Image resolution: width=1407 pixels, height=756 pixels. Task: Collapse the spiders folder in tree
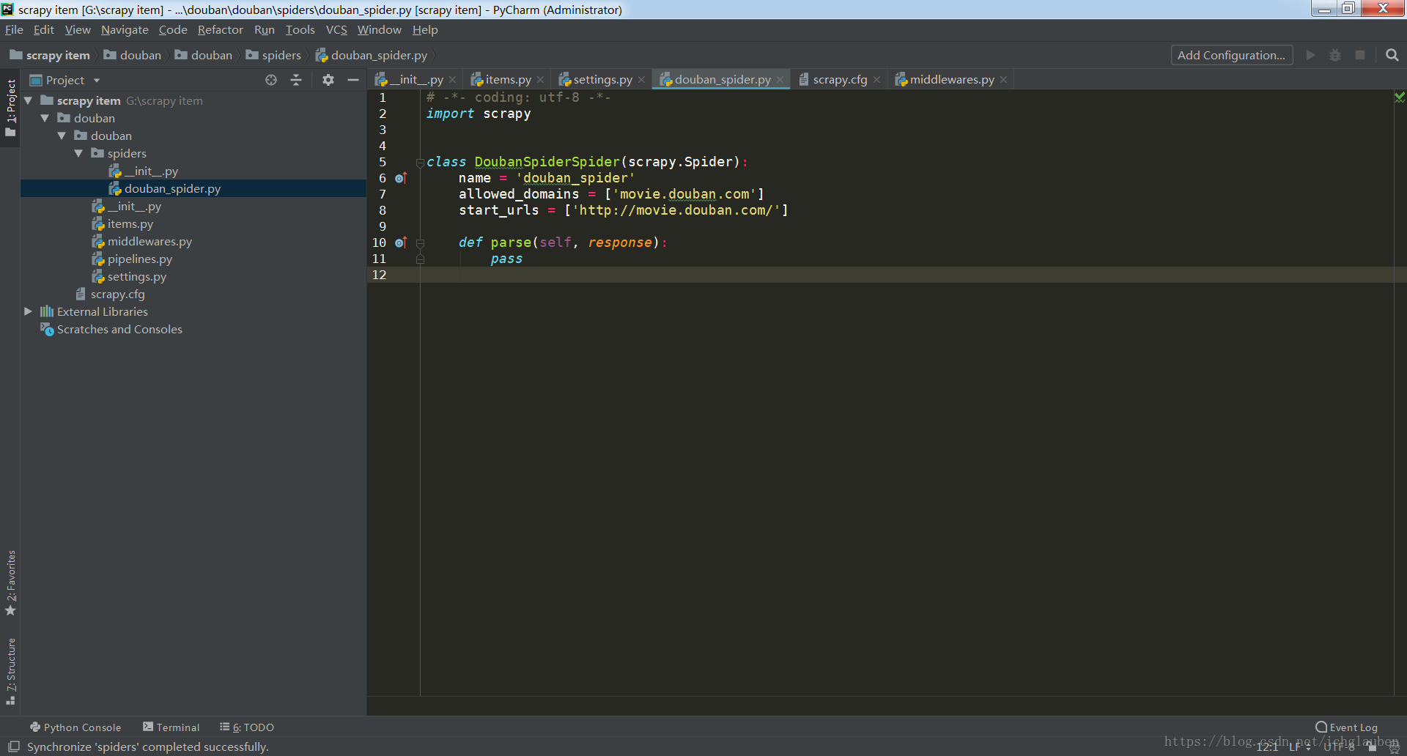point(78,153)
